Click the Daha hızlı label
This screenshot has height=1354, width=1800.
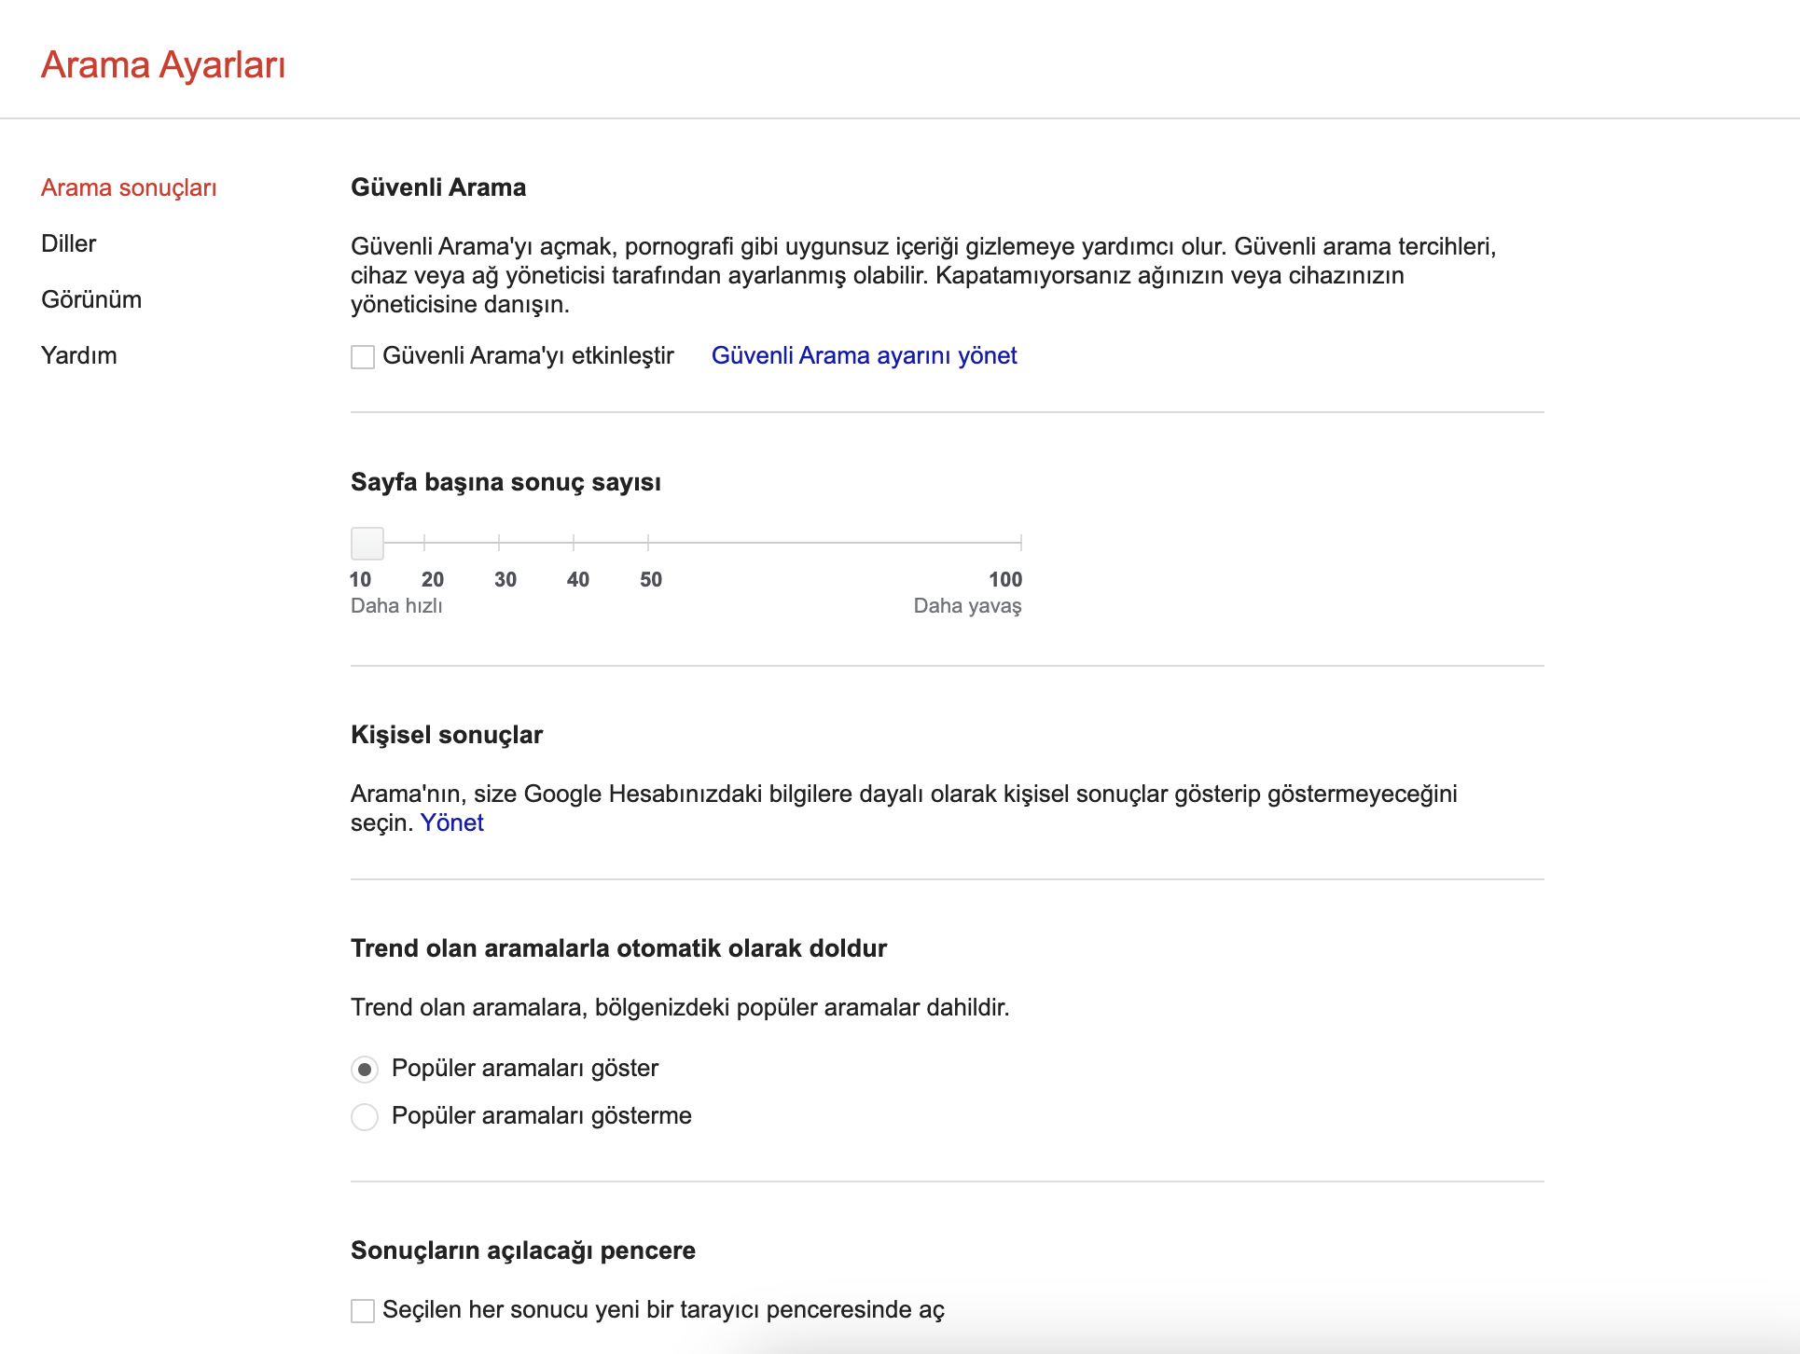tap(396, 605)
